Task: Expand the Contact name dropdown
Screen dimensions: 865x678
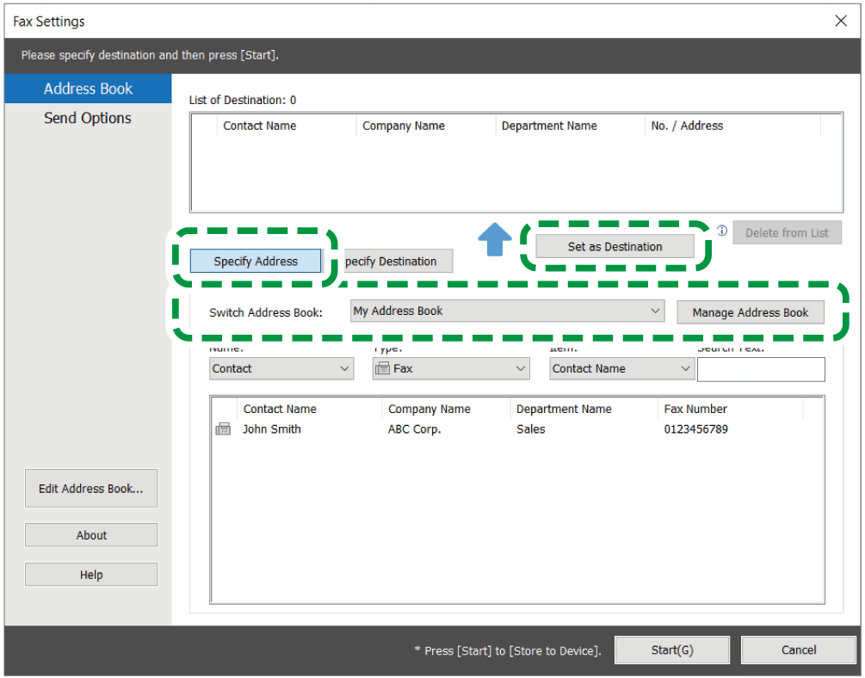Action: coord(281,369)
